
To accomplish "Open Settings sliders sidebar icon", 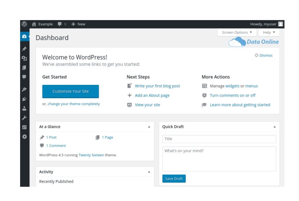I will (x=24, y=127).
